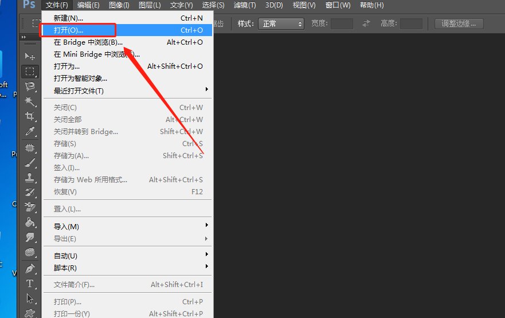505x318 pixels.
Task: Choose 在 Mini Bridge 中浏览 entry
Action: [x=127, y=54]
